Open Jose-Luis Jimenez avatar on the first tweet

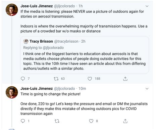[x=12, y=10]
